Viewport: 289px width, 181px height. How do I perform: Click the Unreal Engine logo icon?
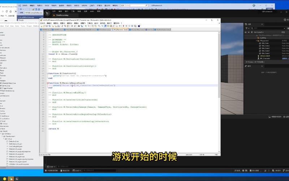pos(47,13)
